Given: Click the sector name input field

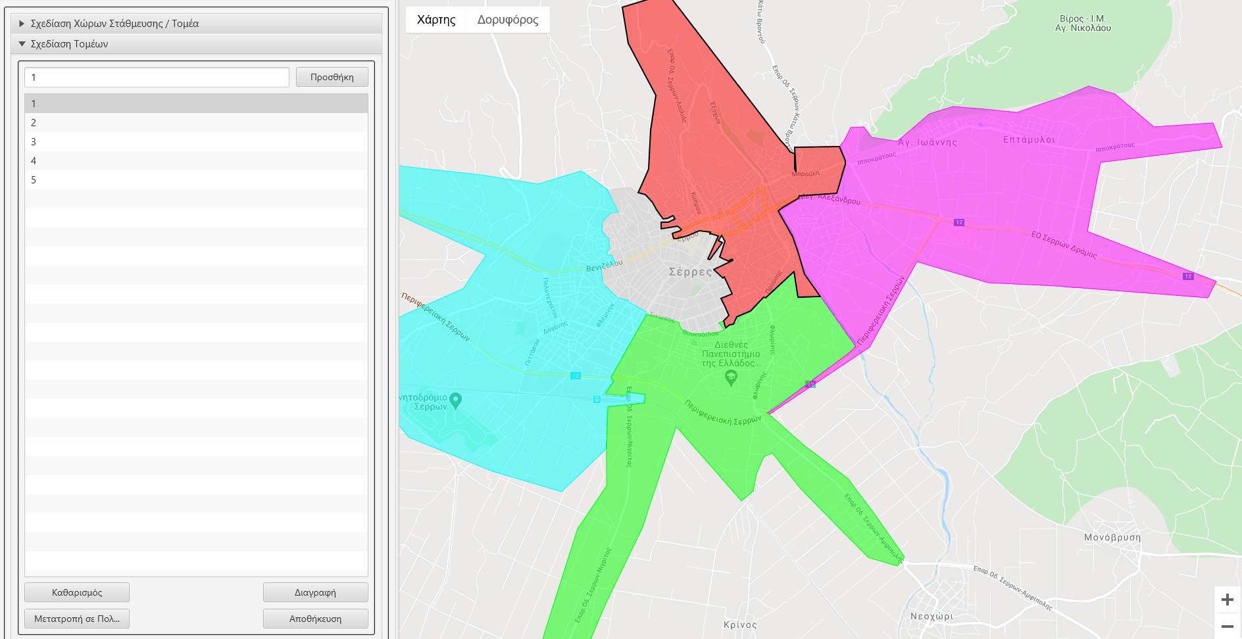Looking at the screenshot, I should point(156,76).
